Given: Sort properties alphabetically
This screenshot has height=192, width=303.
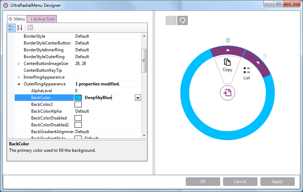Looking at the screenshot, I should 20,28.
